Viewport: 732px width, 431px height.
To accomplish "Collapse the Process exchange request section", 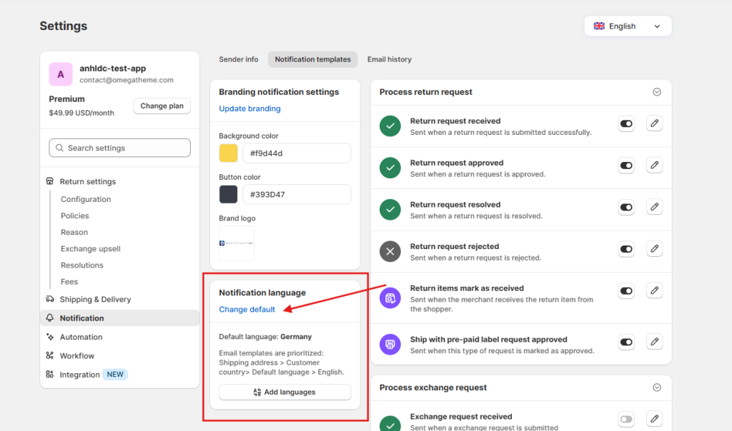I will pyautogui.click(x=656, y=387).
